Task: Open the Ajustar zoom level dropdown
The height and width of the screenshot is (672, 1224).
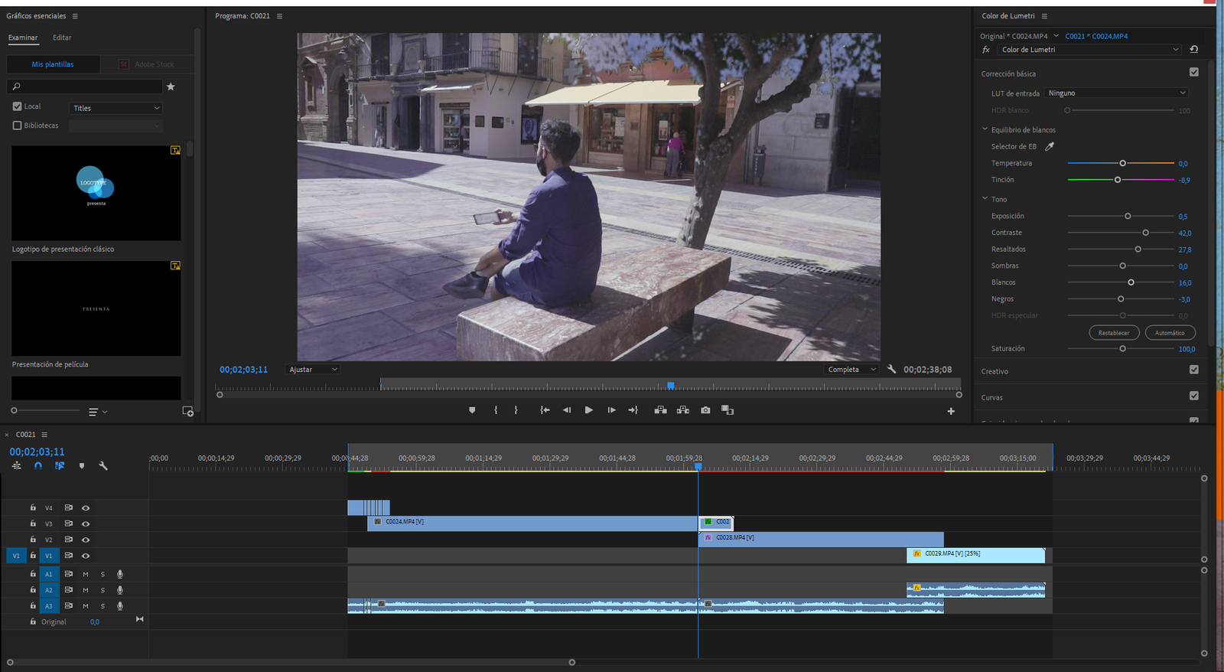Action: click(x=312, y=370)
